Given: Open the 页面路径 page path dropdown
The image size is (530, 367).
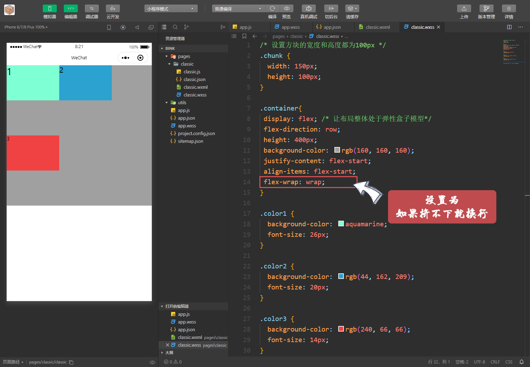Looking at the screenshot, I should (x=13, y=362).
